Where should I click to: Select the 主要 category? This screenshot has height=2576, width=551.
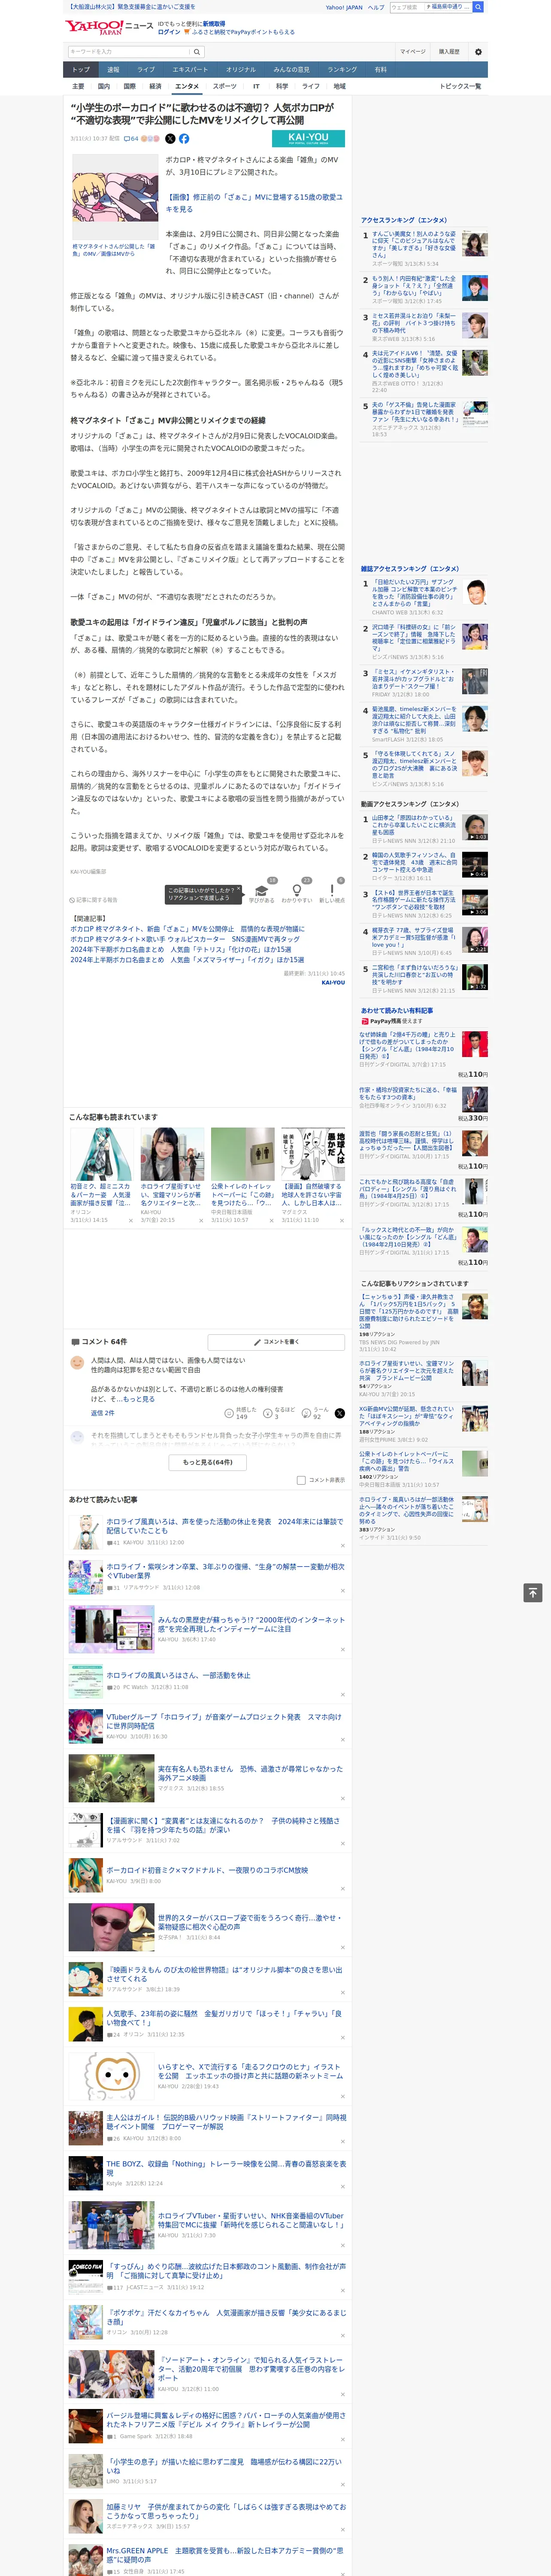(78, 86)
